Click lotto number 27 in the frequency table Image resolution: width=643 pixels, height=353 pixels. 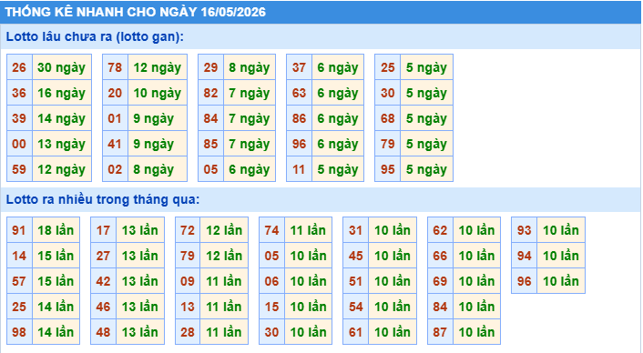pyautogui.click(x=103, y=256)
